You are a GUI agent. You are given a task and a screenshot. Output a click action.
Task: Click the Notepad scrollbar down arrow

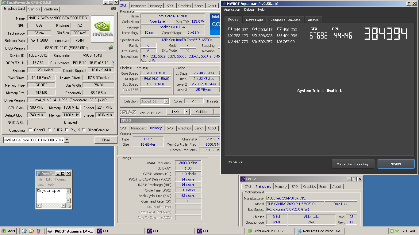coord(68,201)
